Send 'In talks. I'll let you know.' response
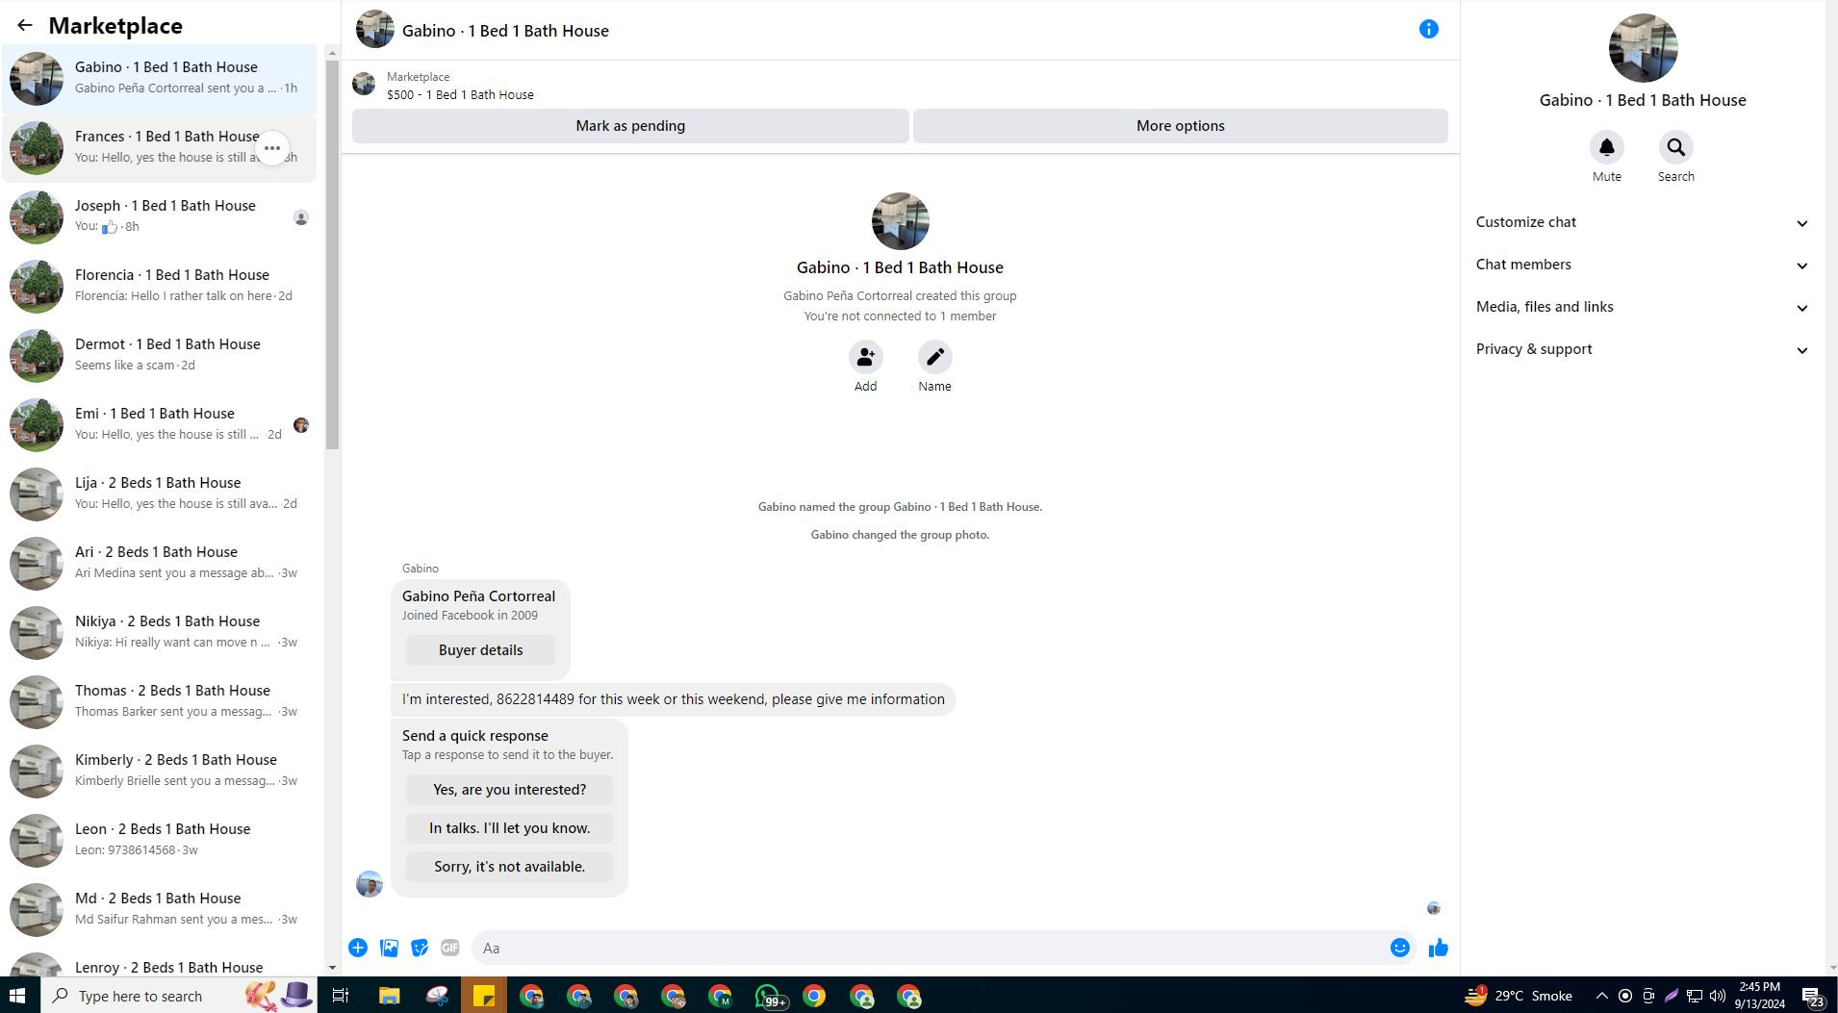Image resolution: width=1838 pixels, height=1013 pixels. pyautogui.click(x=509, y=828)
